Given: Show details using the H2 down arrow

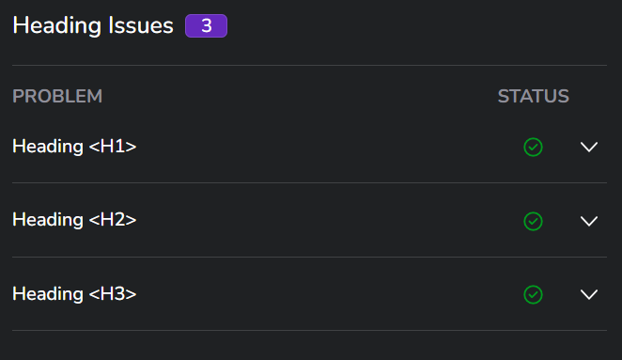Looking at the screenshot, I should pos(589,221).
